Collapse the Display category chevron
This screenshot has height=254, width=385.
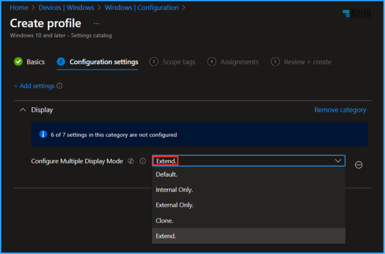[23, 110]
